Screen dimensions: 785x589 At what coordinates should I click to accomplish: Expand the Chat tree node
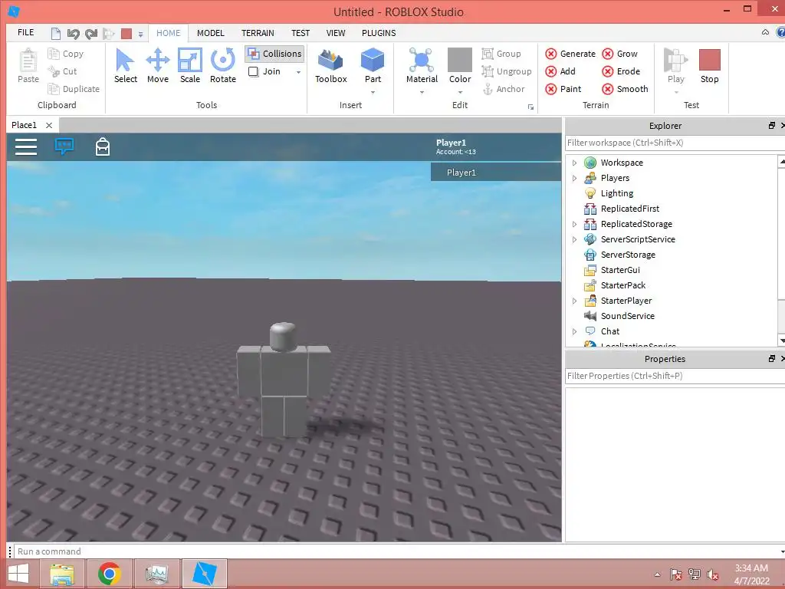[575, 331]
